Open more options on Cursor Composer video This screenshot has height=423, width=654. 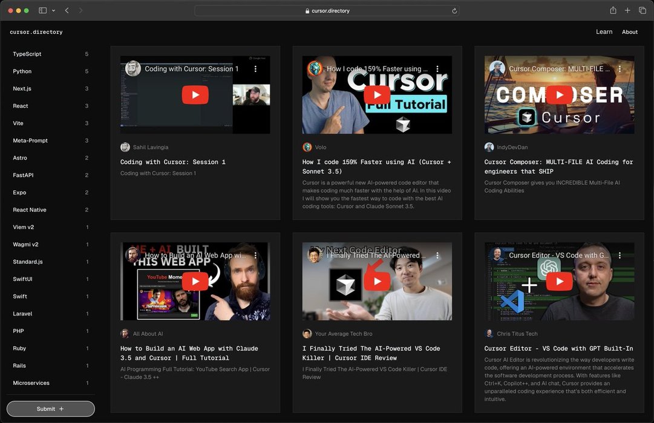(620, 69)
